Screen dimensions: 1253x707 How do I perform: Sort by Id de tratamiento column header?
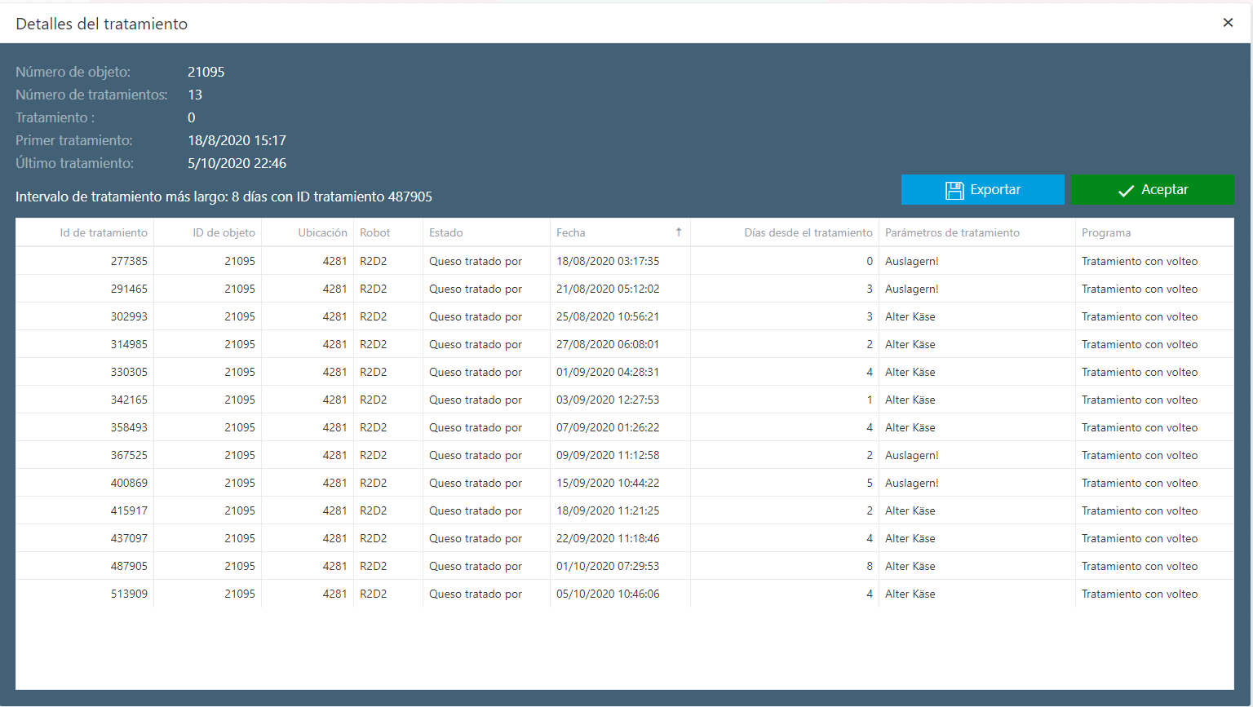point(104,232)
